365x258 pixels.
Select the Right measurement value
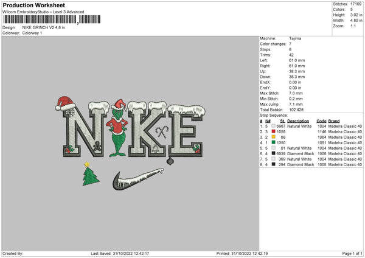[x=297, y=66]
